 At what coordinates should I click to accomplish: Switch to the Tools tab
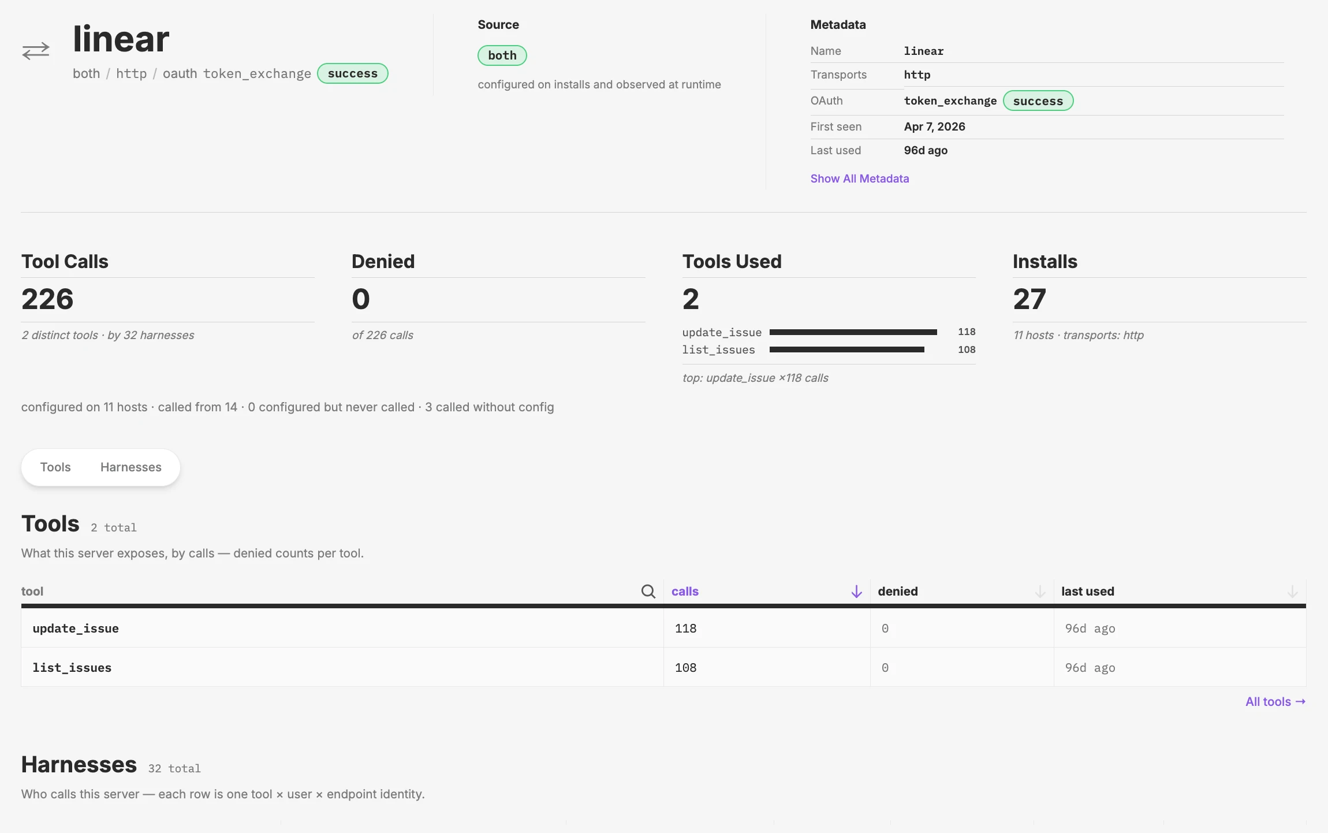pos(55,467)
